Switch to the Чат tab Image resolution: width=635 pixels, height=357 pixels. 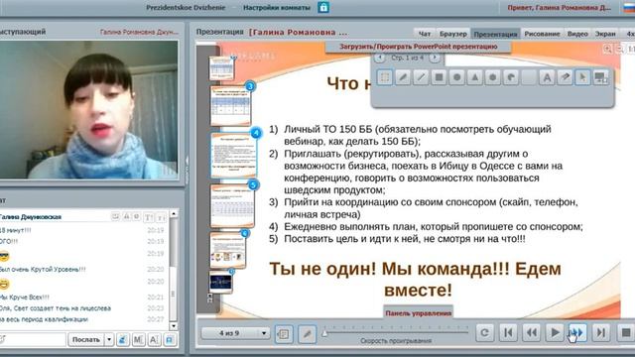coord(425,34)
